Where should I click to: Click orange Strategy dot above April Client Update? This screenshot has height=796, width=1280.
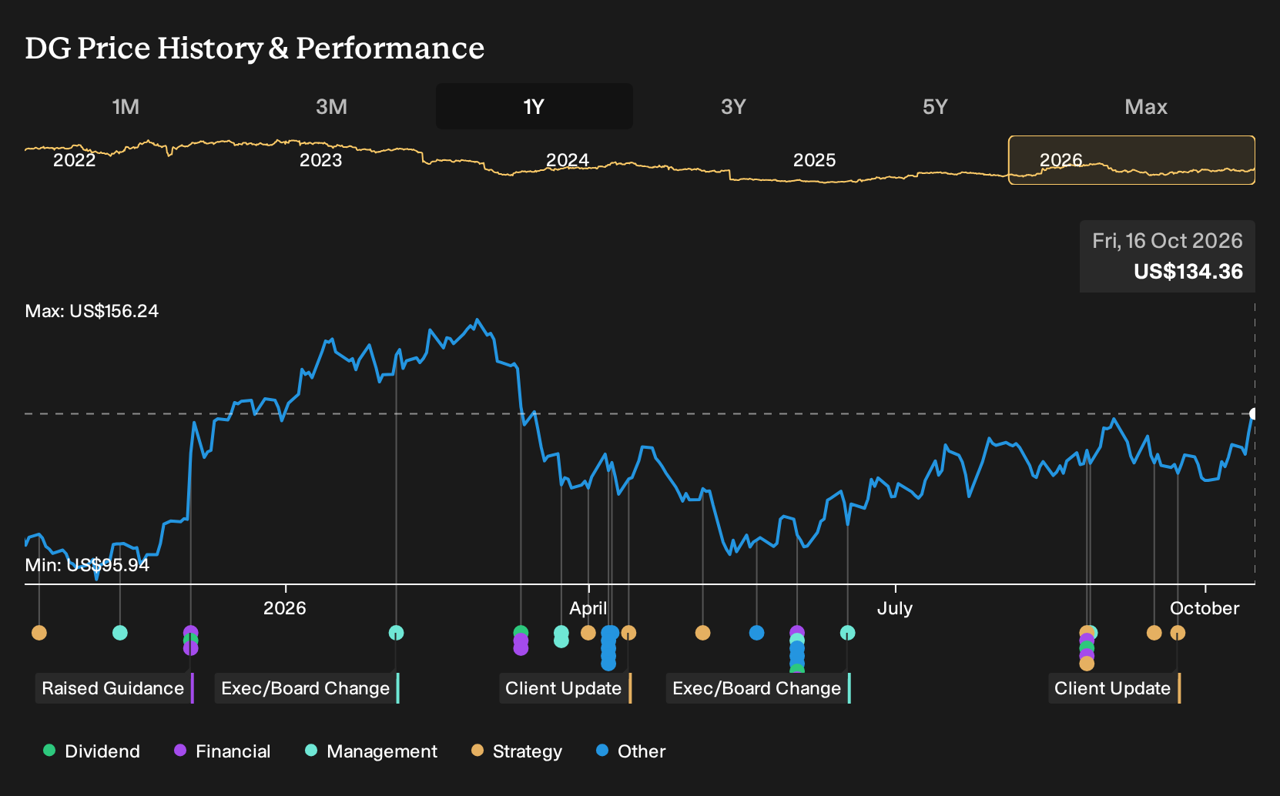tap(628, 633)
